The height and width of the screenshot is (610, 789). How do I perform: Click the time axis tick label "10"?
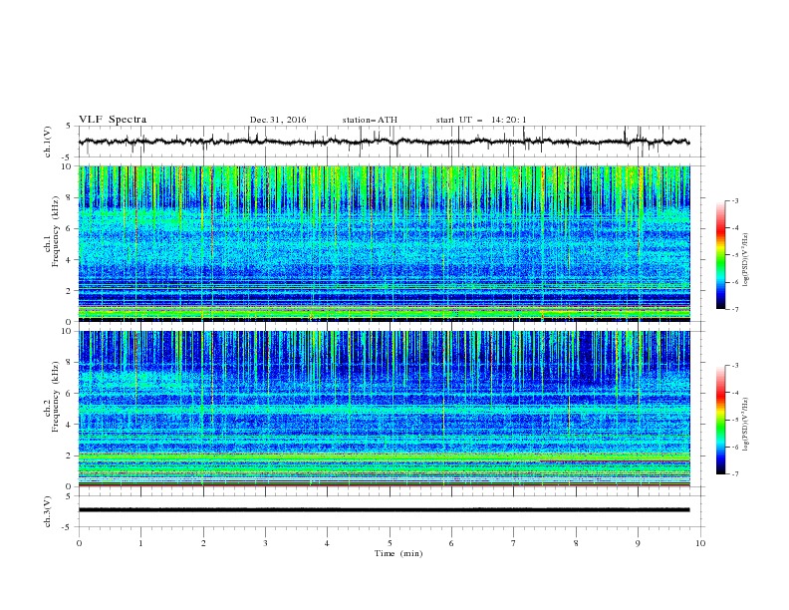click(700, 543)
